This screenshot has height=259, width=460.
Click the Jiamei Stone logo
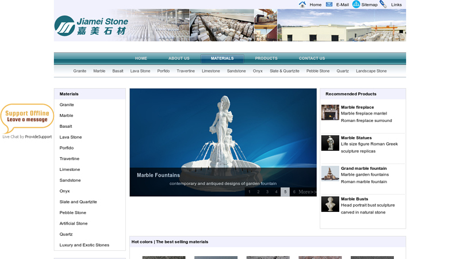(x=91, y=26)
